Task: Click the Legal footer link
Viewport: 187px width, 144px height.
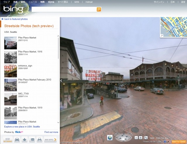Action: click(x=159, y=142)
